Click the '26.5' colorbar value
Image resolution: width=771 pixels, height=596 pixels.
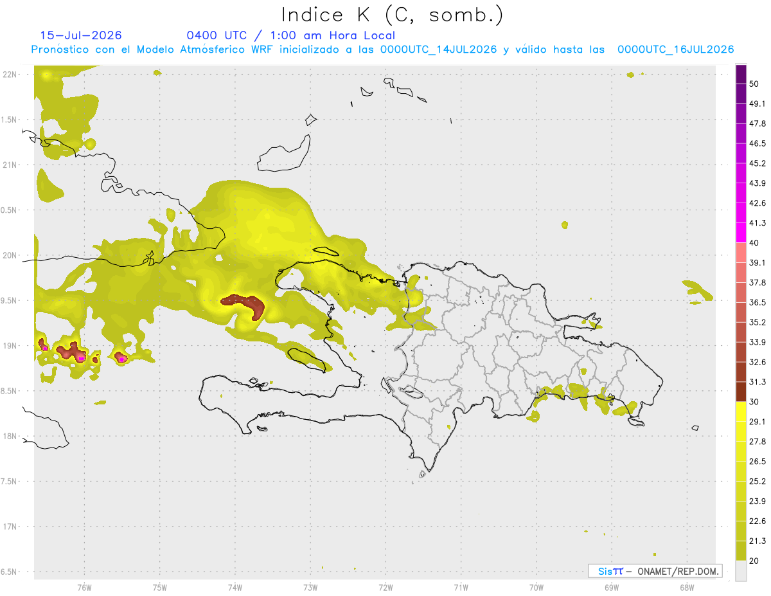[758, 461]
